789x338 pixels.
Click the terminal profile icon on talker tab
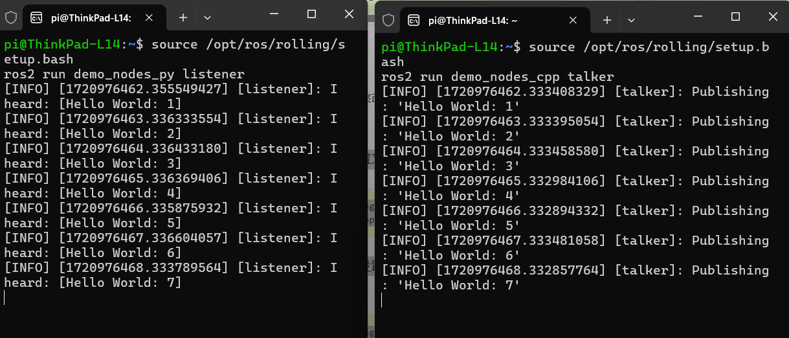415,20
